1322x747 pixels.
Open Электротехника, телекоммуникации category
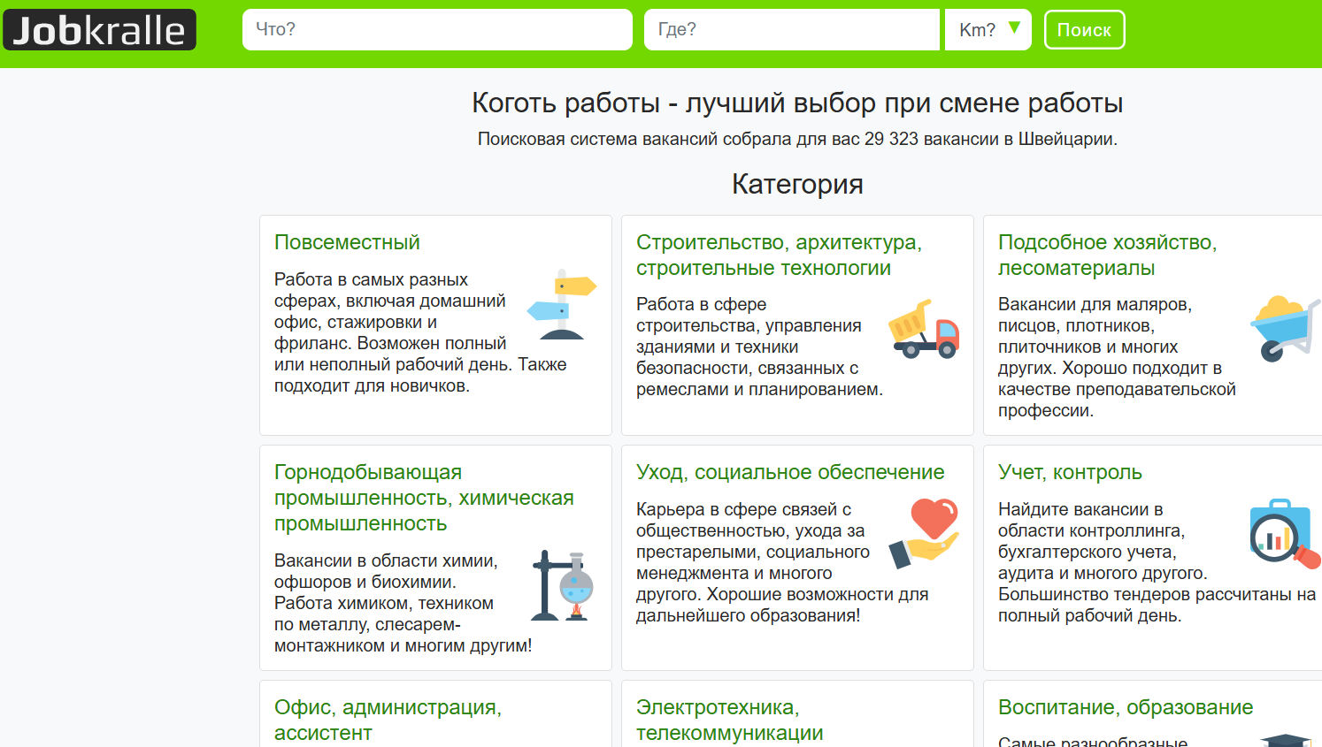point(729,720)
